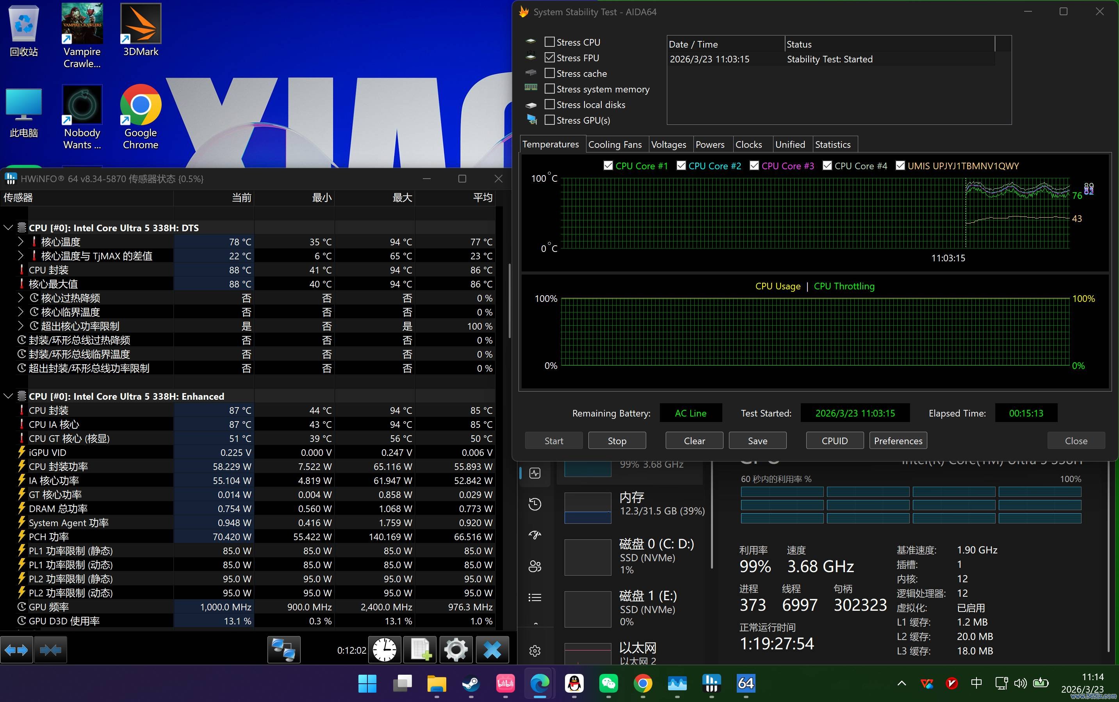Click the Windows Start button
Viewport: 1119px width, 702px height.
[367, 683]
